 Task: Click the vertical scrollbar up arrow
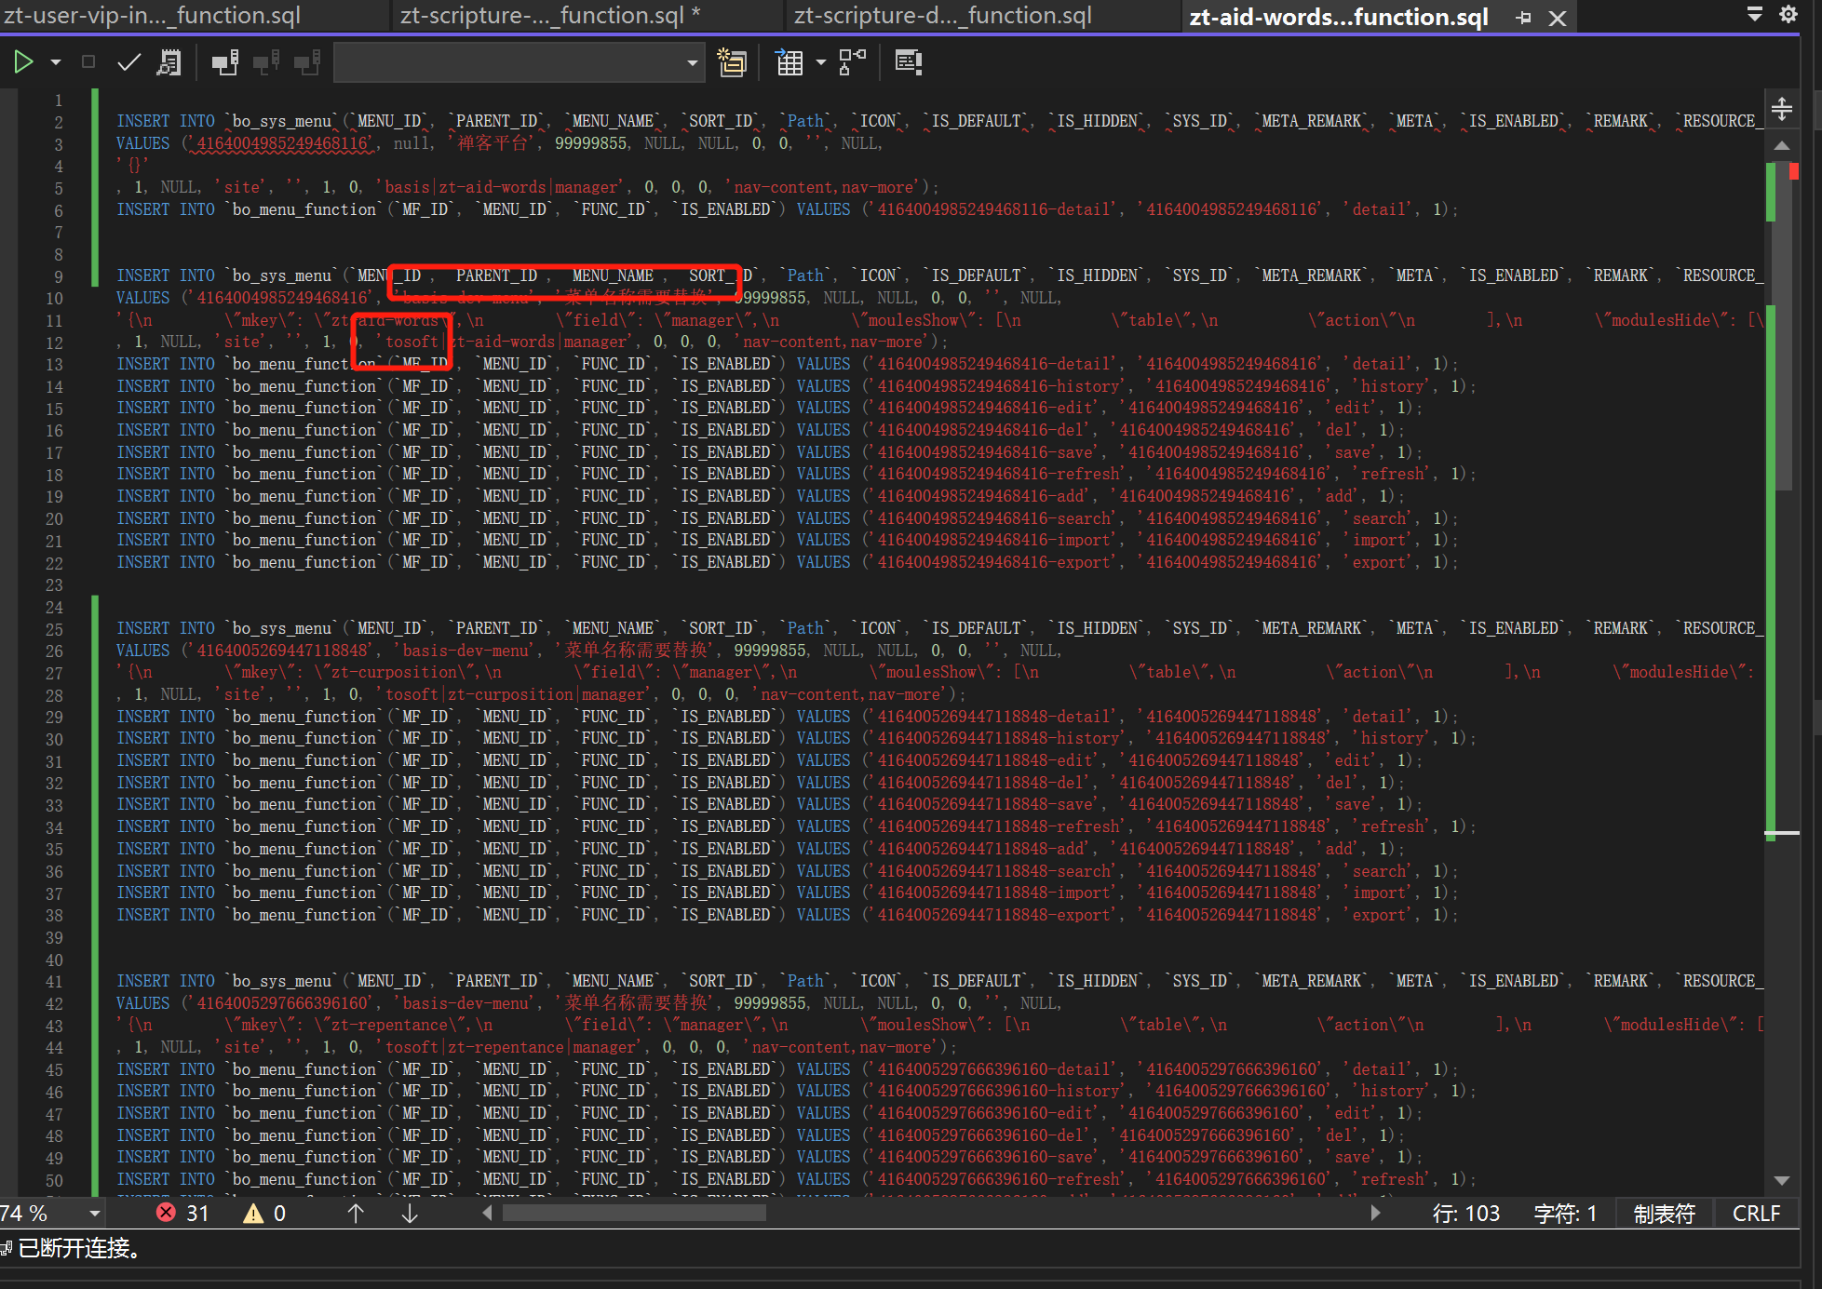pyautogui.click(x=1782, y=145)
